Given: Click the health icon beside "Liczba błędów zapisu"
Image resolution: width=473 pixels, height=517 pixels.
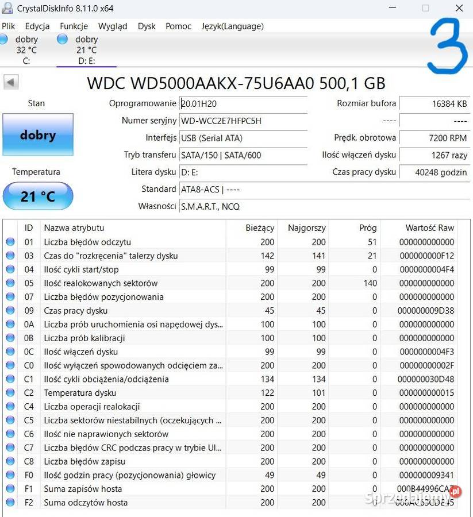Looking at the screenshot, I should pyautogui.click(x=10, y=461).
